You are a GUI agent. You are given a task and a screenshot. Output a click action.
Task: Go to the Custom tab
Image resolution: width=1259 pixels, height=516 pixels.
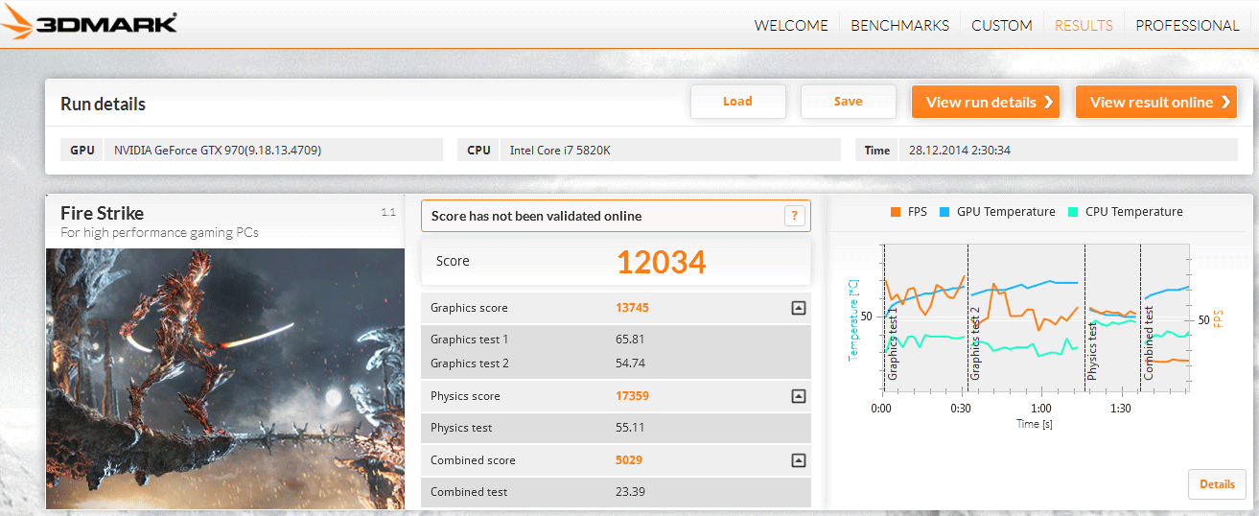pyautogui.click(x=1002, y=26)
